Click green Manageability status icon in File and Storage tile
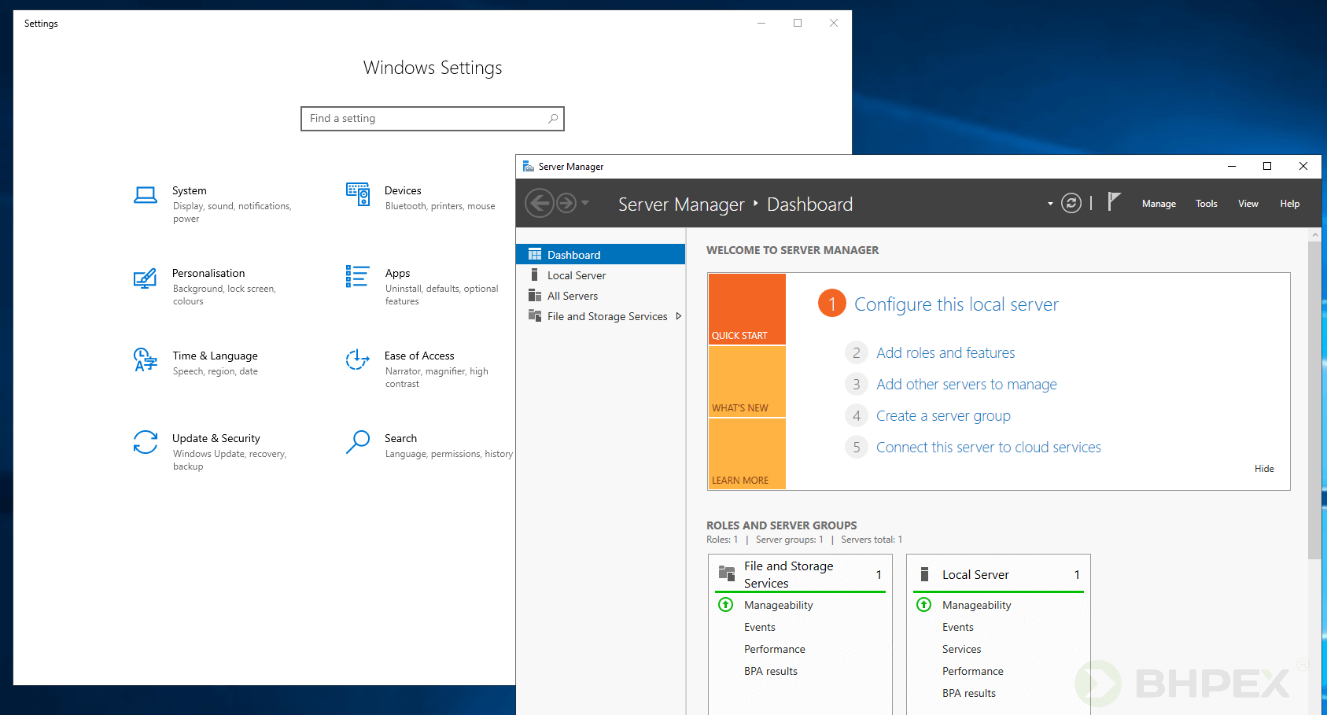The image size is (1327, 715). coord(726,605)
